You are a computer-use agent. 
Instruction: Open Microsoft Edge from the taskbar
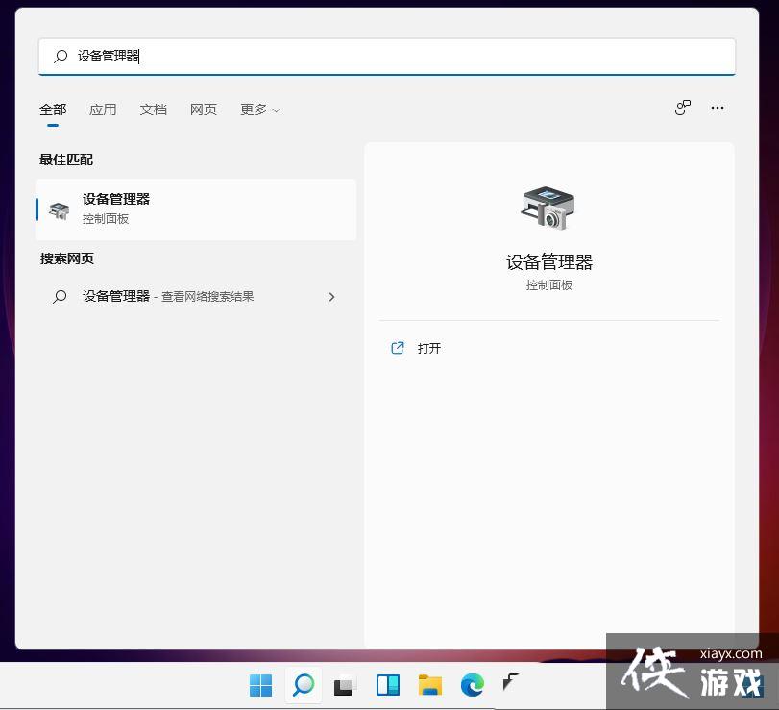[472, 686]
